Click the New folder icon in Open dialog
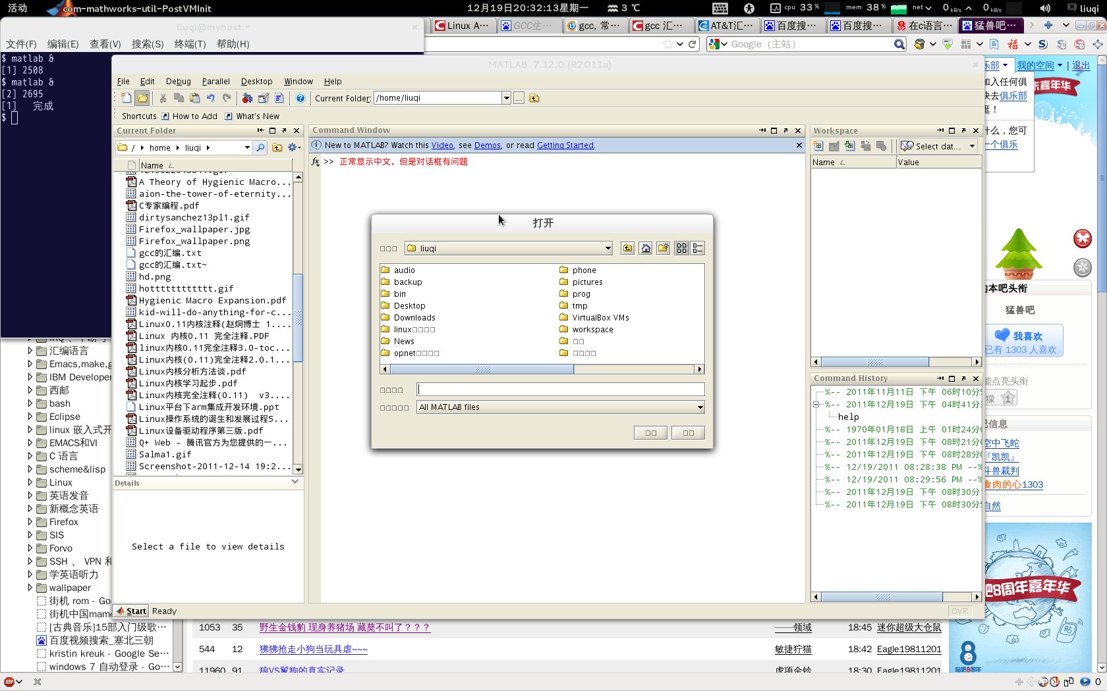The height and width of the screenshot is (691, 1107). [664, 248]
